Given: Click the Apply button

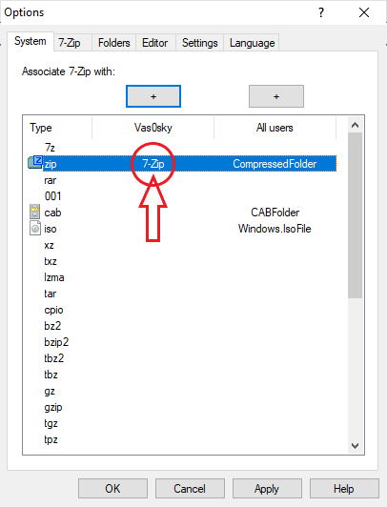Looking at the screenshot, I should (267, 489).
